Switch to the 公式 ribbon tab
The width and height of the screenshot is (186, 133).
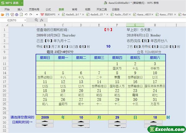coord(48,9)
